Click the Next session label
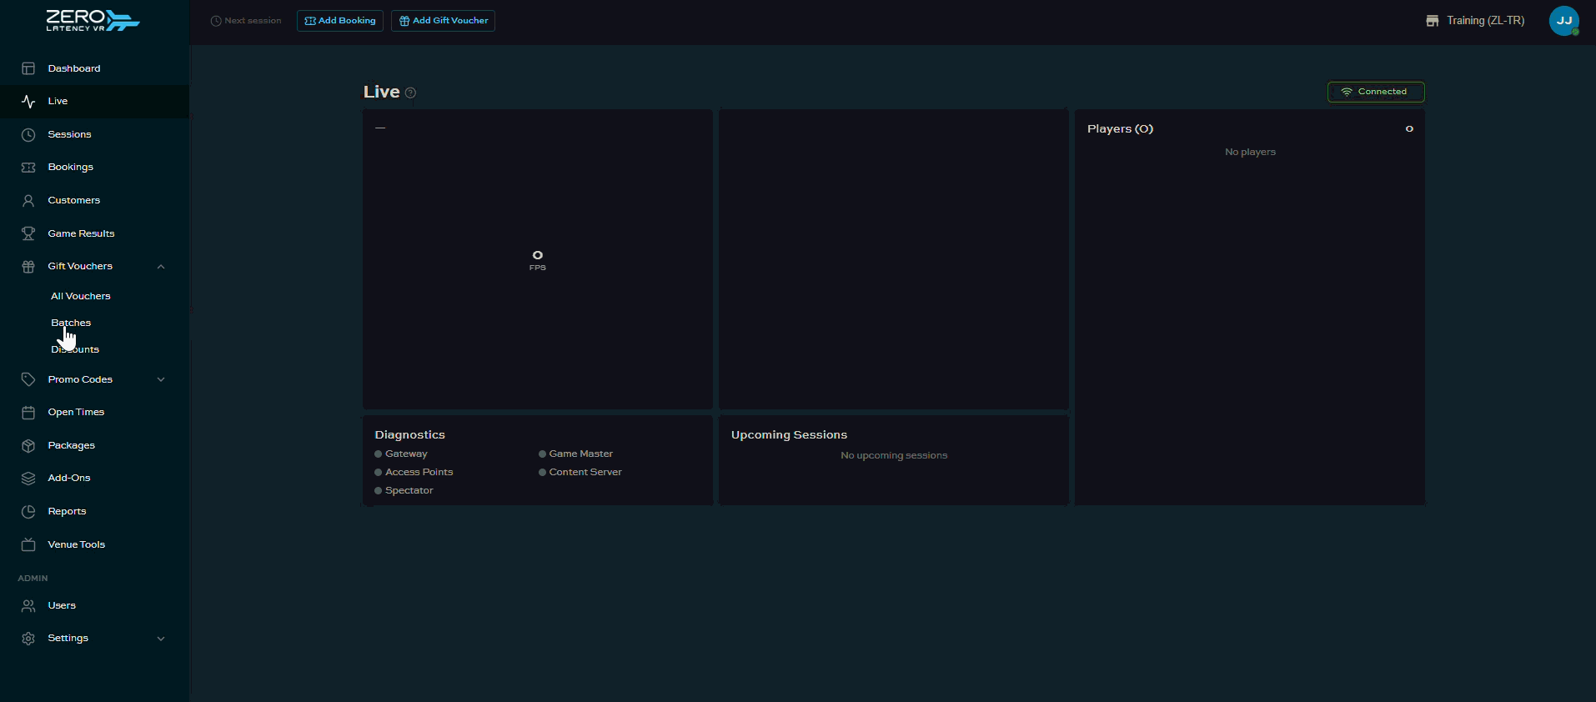 253,21
